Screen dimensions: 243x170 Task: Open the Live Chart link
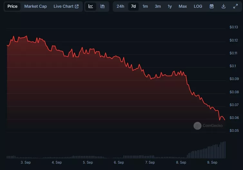point(63,6)
